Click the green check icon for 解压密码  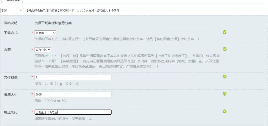(224, 111)
